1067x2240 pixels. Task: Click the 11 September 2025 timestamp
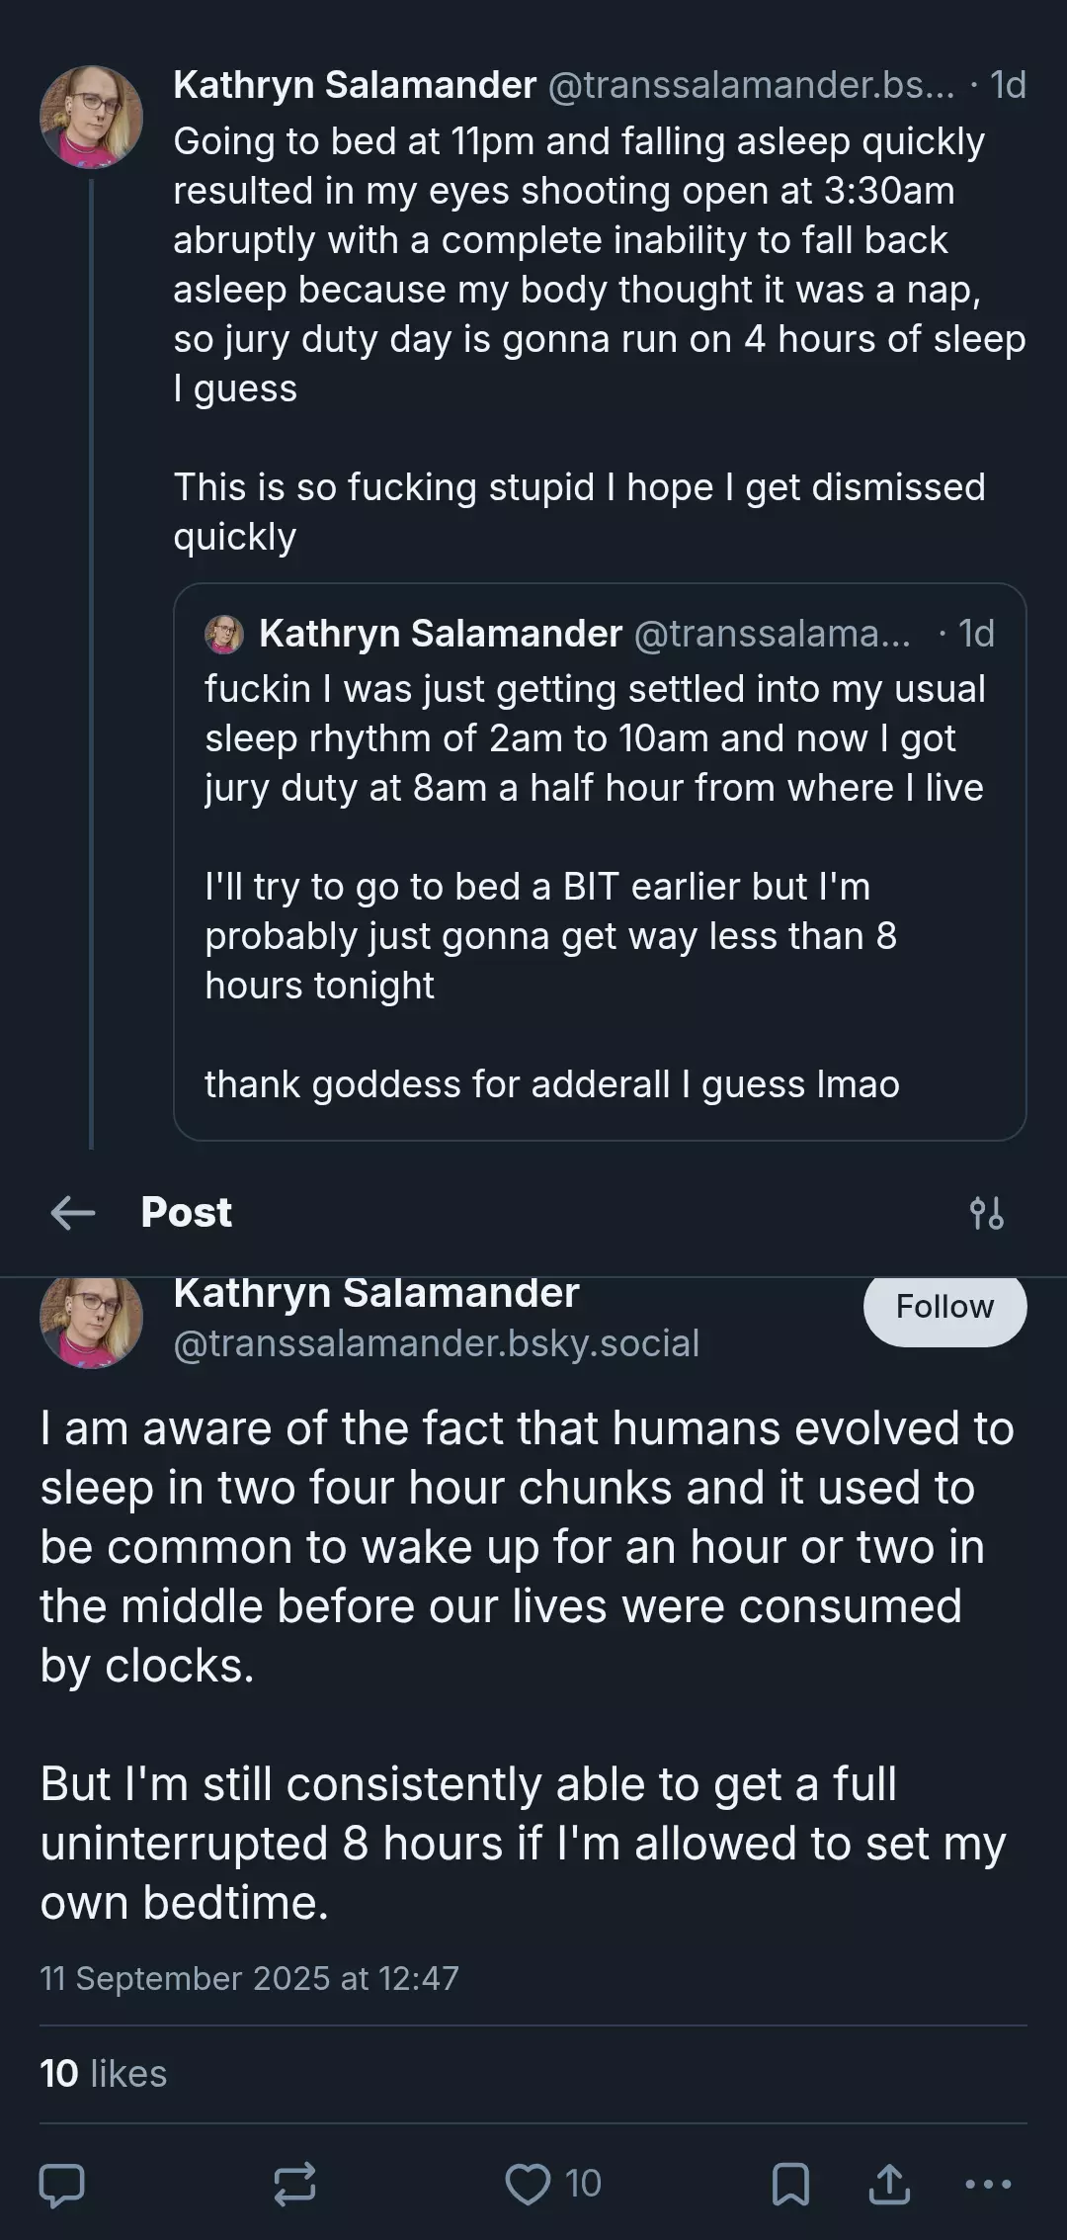[x=249, y=1978]
